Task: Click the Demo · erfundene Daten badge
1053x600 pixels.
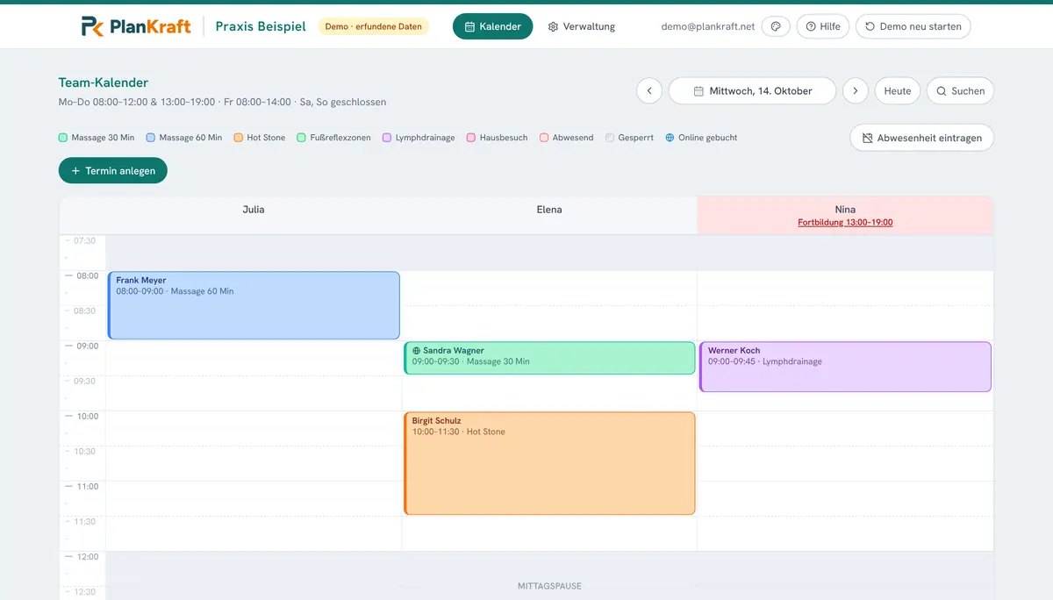Action: (374, 26)
